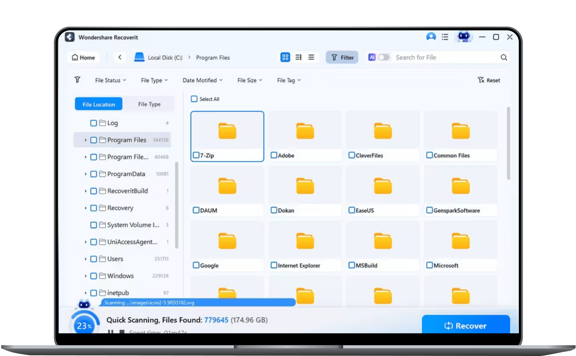The height and width of the screenshot is (356, 576).
Task: Open the Common Files folder icon
Action: pyautogui.click(x=461, y=131)
